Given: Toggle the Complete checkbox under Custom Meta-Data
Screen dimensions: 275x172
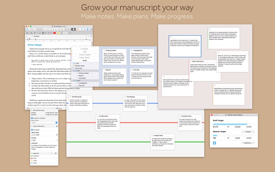Looking at the screenshot, I should [x=32, y=130].
